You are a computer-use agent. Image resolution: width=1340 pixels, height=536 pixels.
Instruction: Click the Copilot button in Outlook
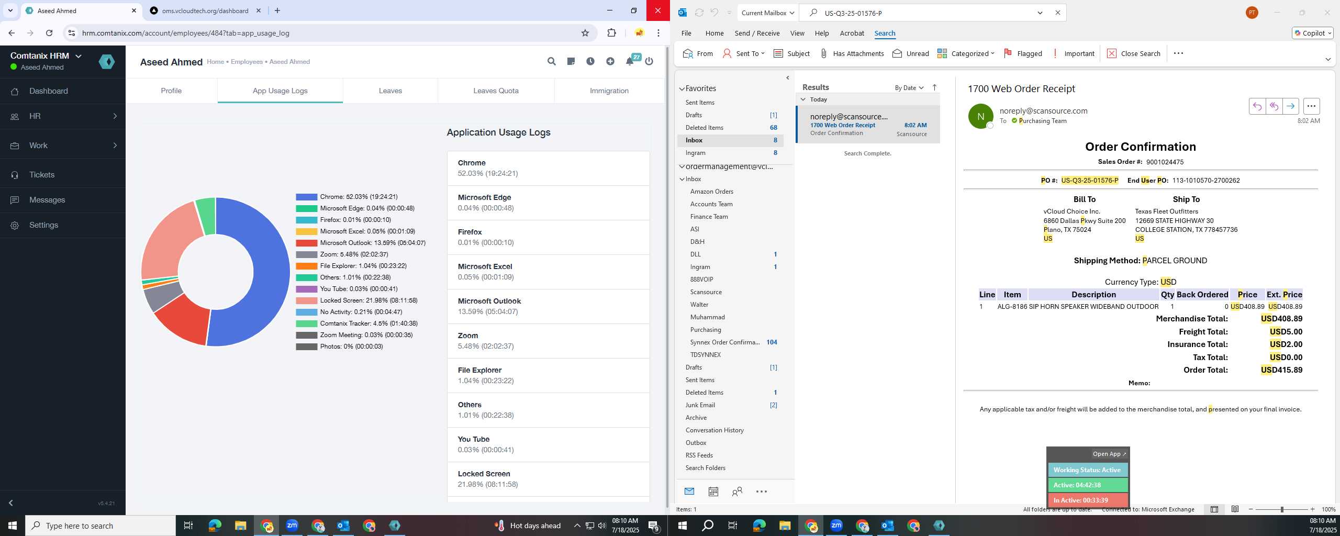1312,33
